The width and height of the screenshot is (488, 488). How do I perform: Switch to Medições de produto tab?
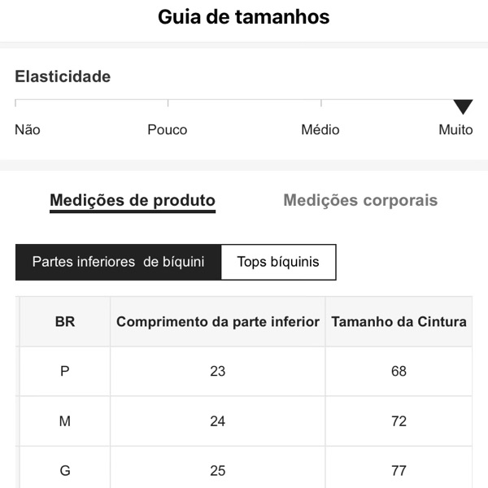(133, 200)
